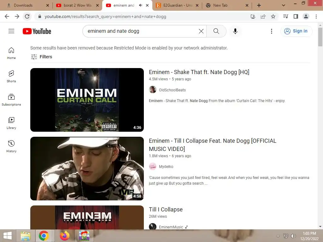Click the magnifier search button
323x242 pixels.
pyautogui.click(x=216, y=31)
